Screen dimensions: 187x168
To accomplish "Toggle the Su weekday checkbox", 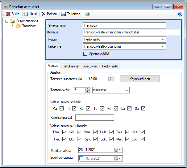I will [143, 109].
